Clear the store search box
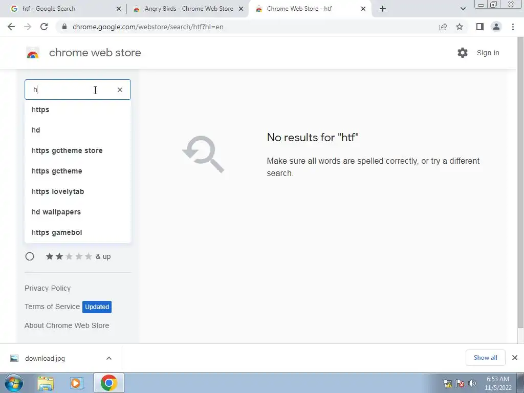Viewport: 524px width, 393px height. point(120,90)
